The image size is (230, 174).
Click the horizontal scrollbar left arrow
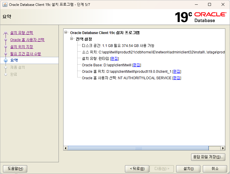66,148
